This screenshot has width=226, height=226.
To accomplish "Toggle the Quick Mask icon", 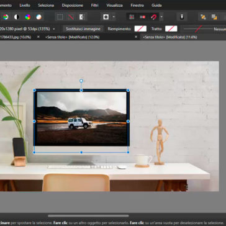I will click(106, 17).
